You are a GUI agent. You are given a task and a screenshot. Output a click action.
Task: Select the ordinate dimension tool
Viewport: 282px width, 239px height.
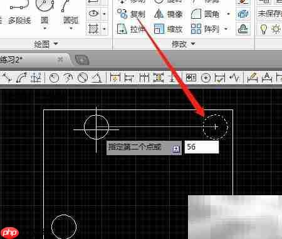click(x=36, y=78)
